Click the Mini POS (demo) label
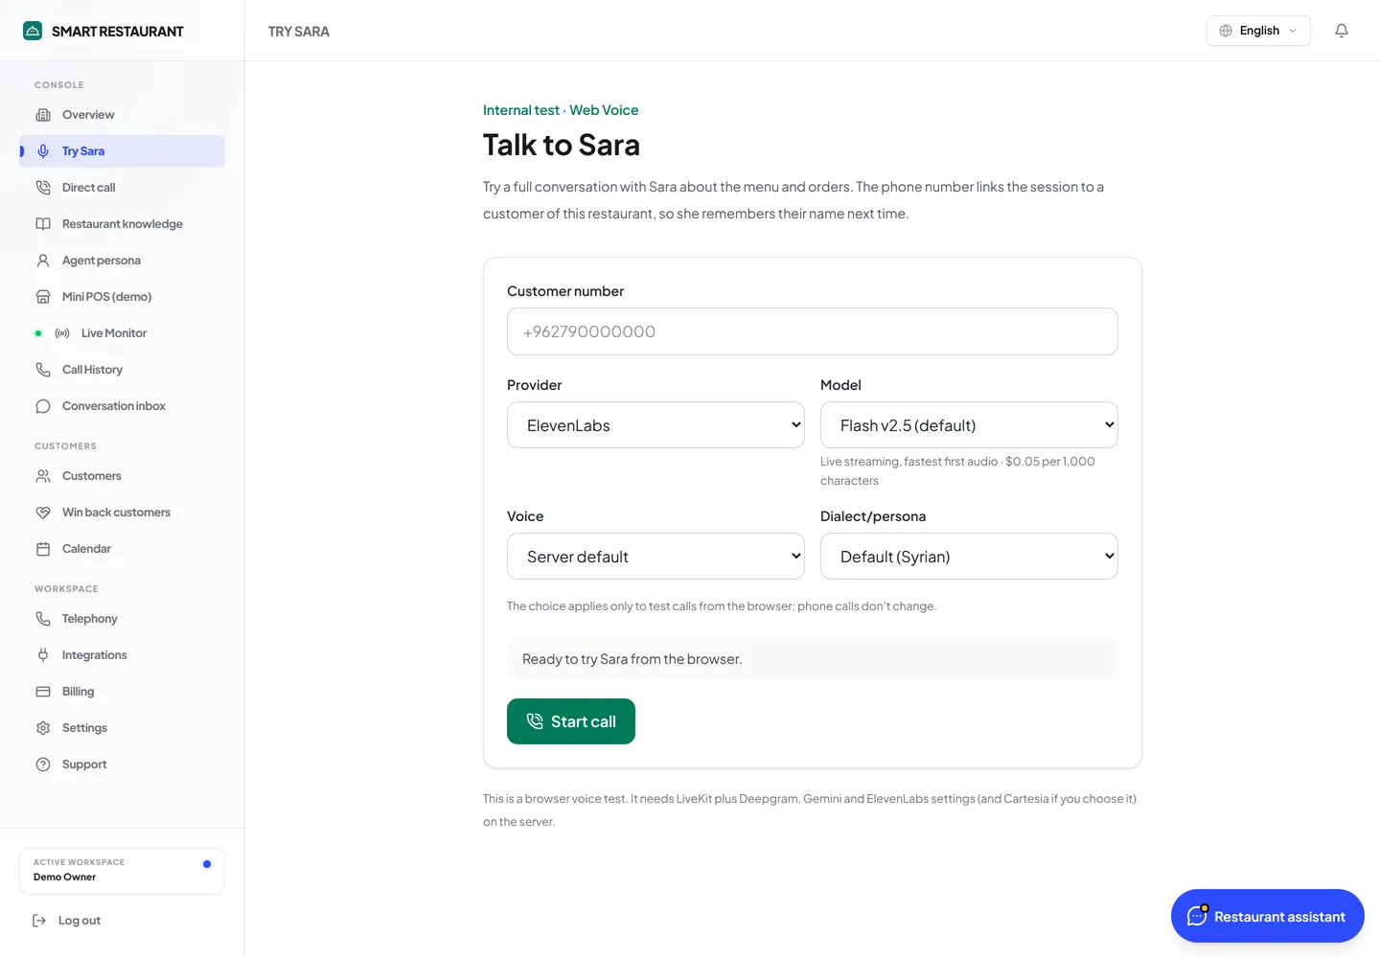This screenshot has width=1380, height=958. [107, 297]
